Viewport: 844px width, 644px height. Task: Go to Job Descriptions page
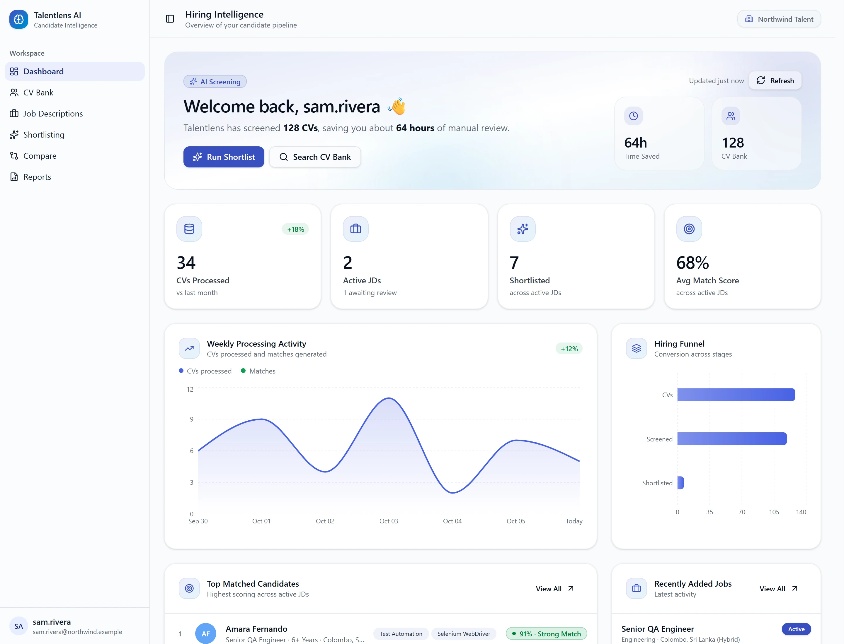coord(75,114)
